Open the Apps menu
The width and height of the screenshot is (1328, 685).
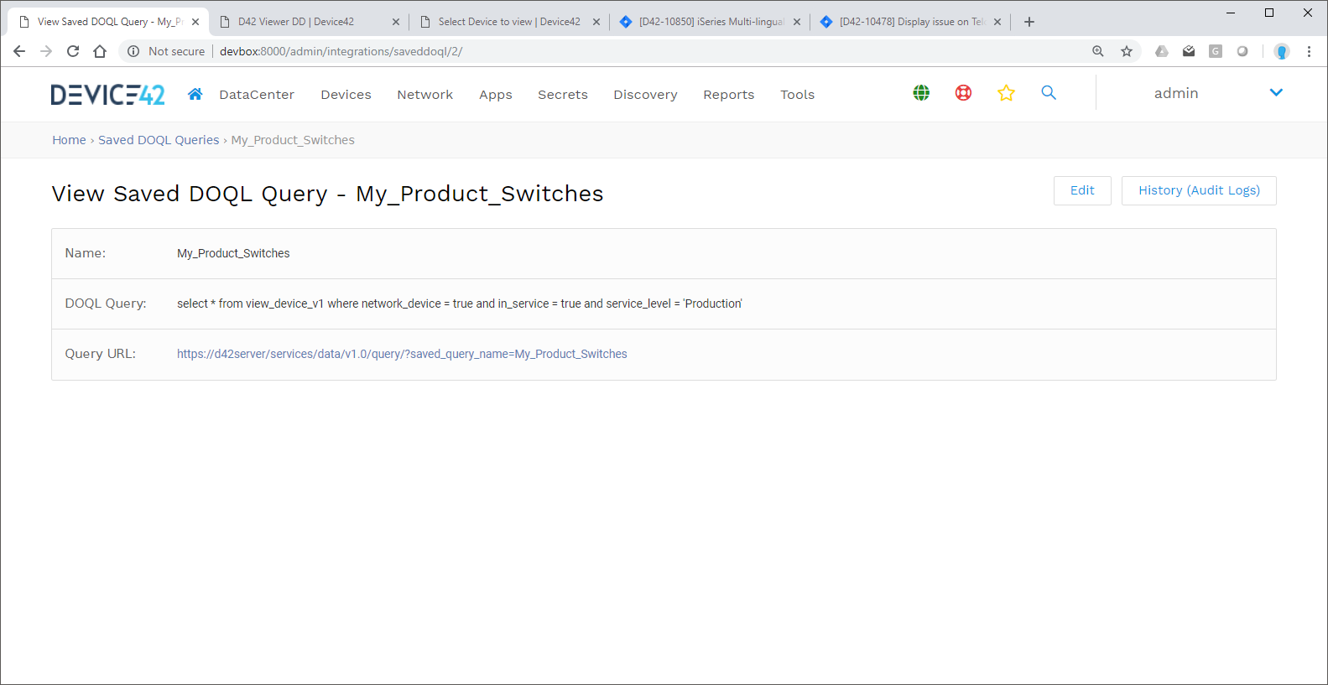496,95
